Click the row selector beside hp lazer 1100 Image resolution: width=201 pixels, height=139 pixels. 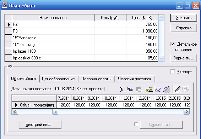pyautogui.click(x=8, y=51)
